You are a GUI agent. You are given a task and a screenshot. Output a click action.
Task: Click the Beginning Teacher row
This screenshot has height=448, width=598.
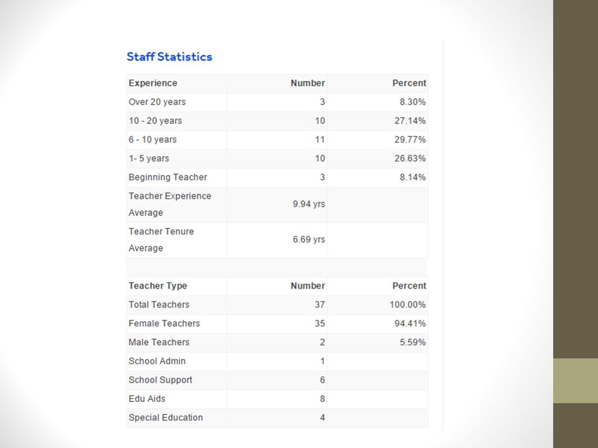click(x=277, y=177)
